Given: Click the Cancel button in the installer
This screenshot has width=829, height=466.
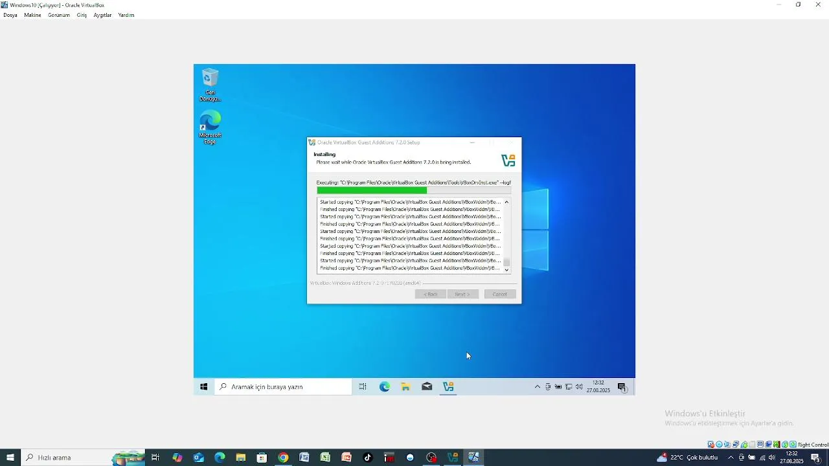Looking at the screenshot, I should pos(500,294).
